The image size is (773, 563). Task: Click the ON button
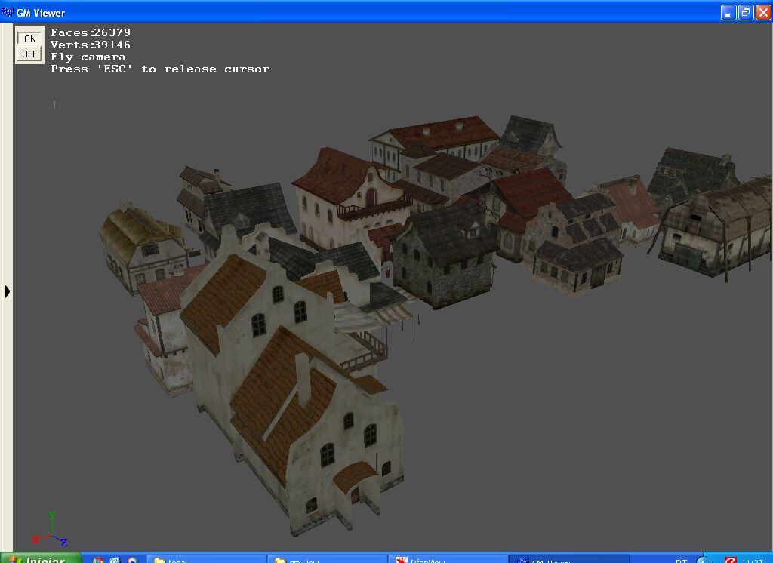click(29, 38)
